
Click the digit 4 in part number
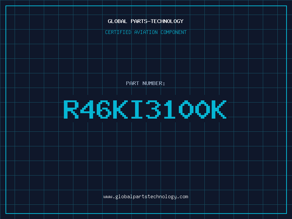tap(88, 109)
